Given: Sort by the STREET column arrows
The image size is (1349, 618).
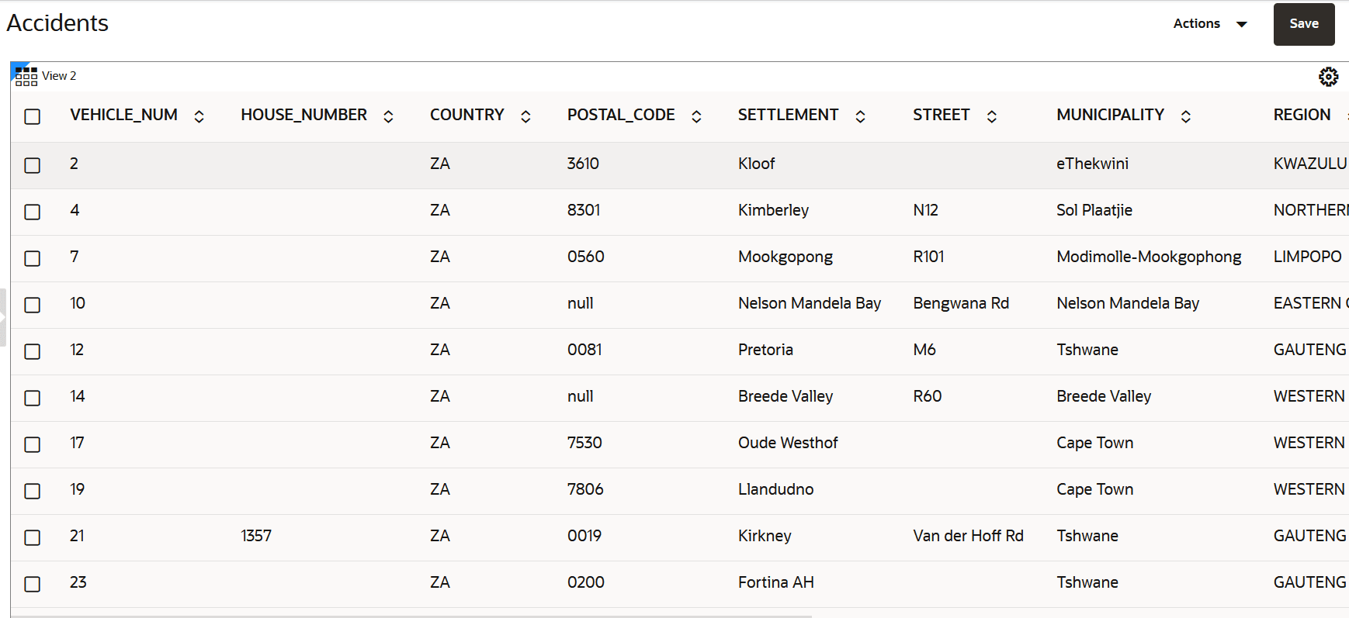Looking at the screenshot, I should click(992, 116).
